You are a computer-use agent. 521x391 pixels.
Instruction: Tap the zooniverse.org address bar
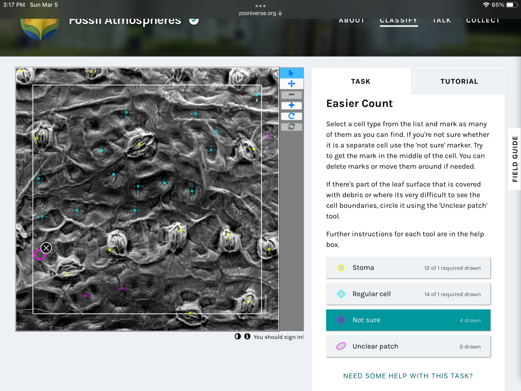coord(260,13)
